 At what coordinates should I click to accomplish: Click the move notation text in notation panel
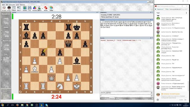pos(126,24)
